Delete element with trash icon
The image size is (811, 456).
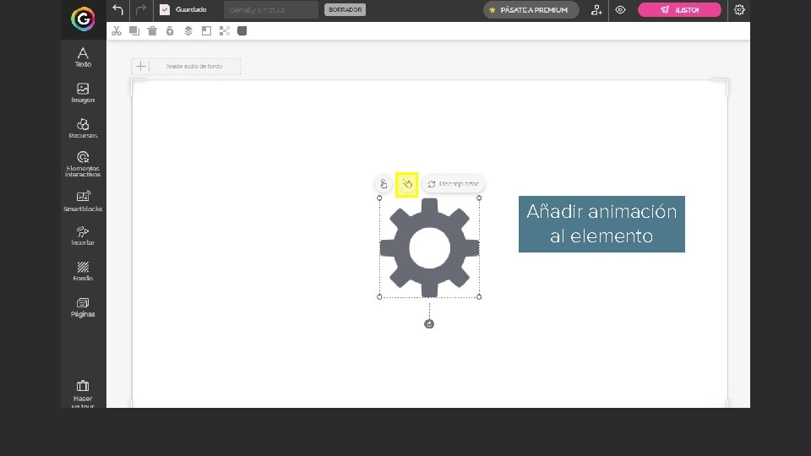coord(152,31)
